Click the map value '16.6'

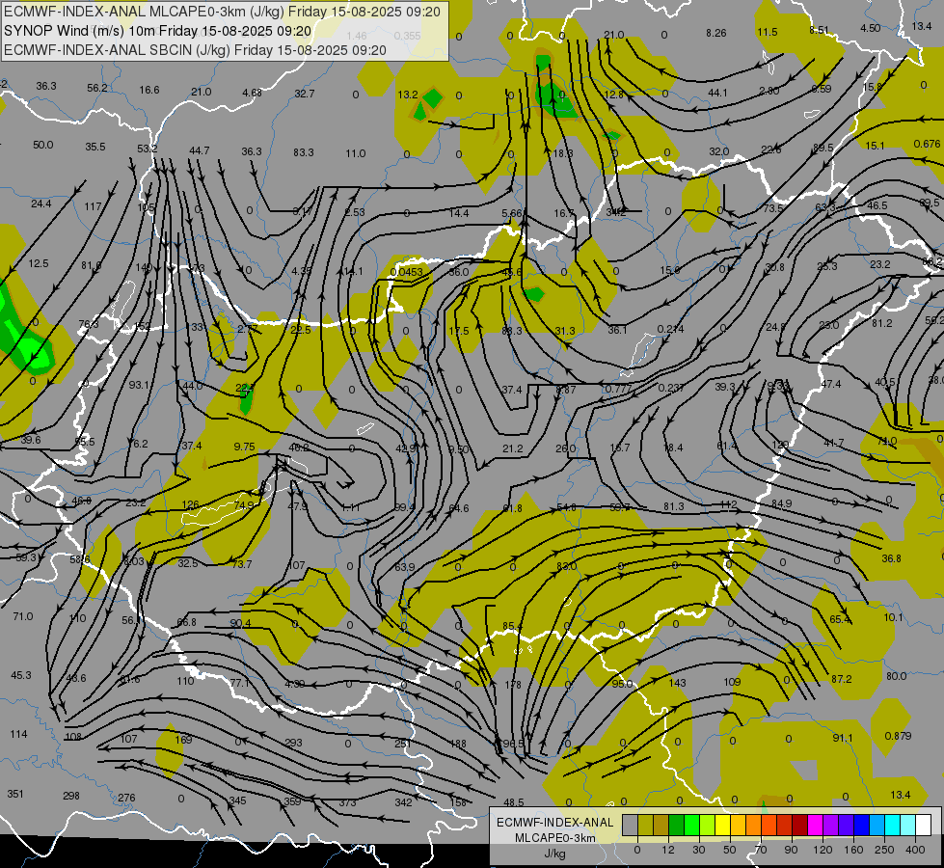[149, 90]
